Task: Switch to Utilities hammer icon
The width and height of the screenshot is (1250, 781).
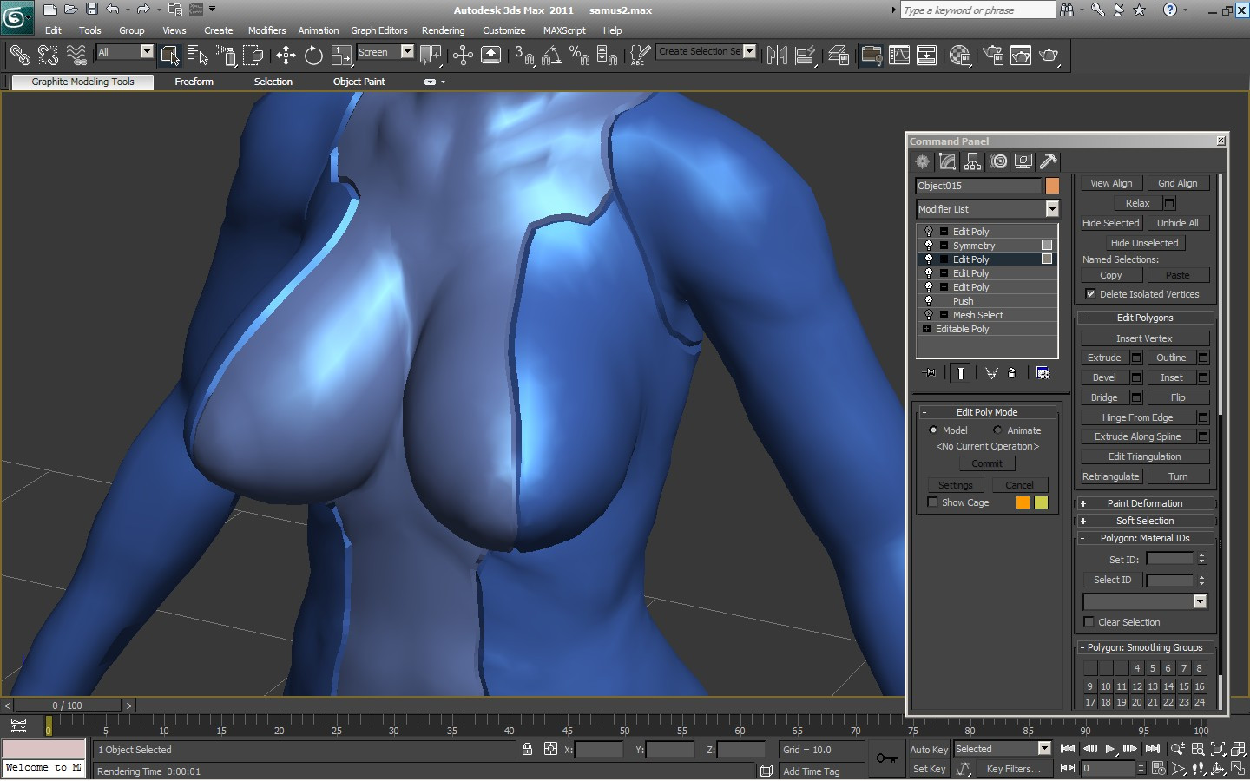Action: click(1049, 161)
